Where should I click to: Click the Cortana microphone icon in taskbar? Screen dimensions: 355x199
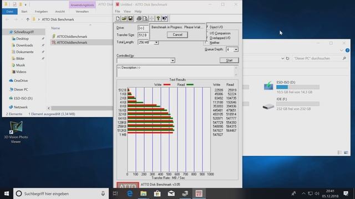(x=103, y=193)
